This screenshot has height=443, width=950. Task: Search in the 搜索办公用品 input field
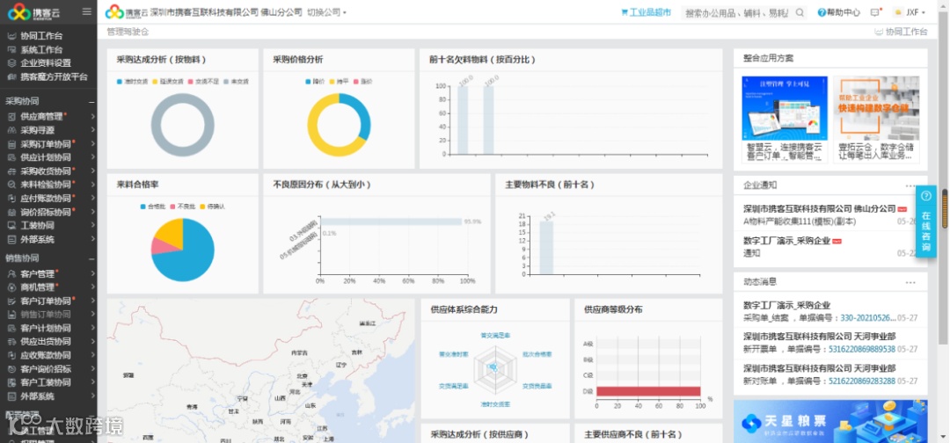pyautogui.click(x=737, y=12)
